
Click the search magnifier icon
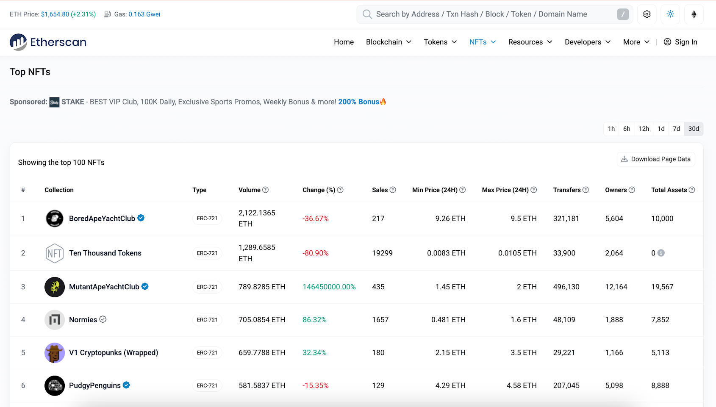[x=367, y=14]
